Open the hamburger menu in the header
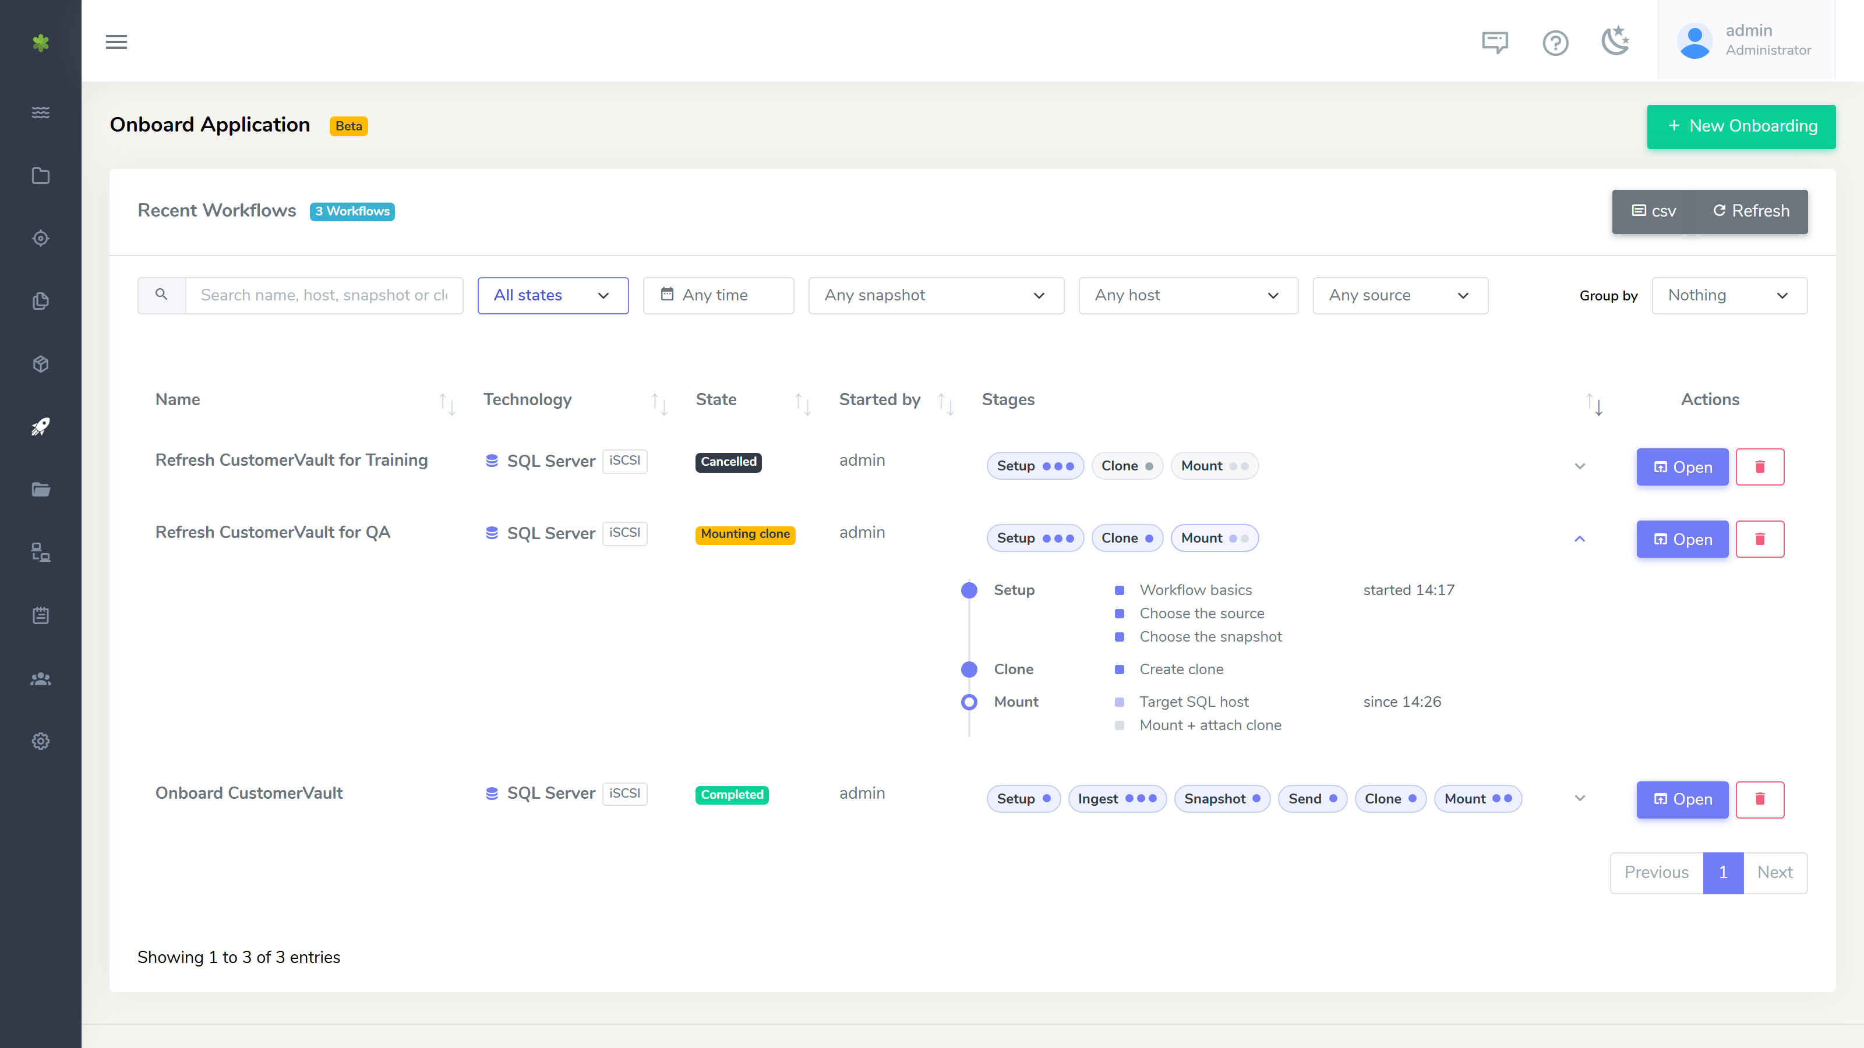This screenshot has width=1864, height=1048. pos(116,42)
